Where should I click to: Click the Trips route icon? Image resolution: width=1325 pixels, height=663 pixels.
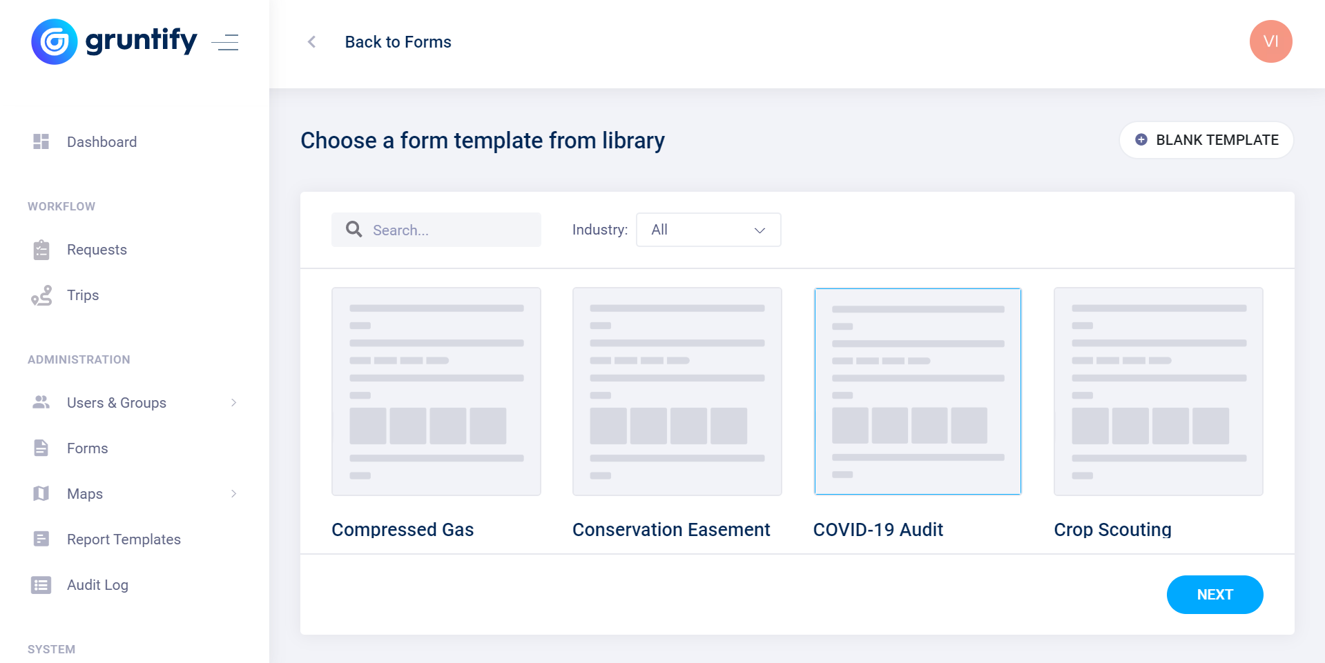click(x=41, y=295)
